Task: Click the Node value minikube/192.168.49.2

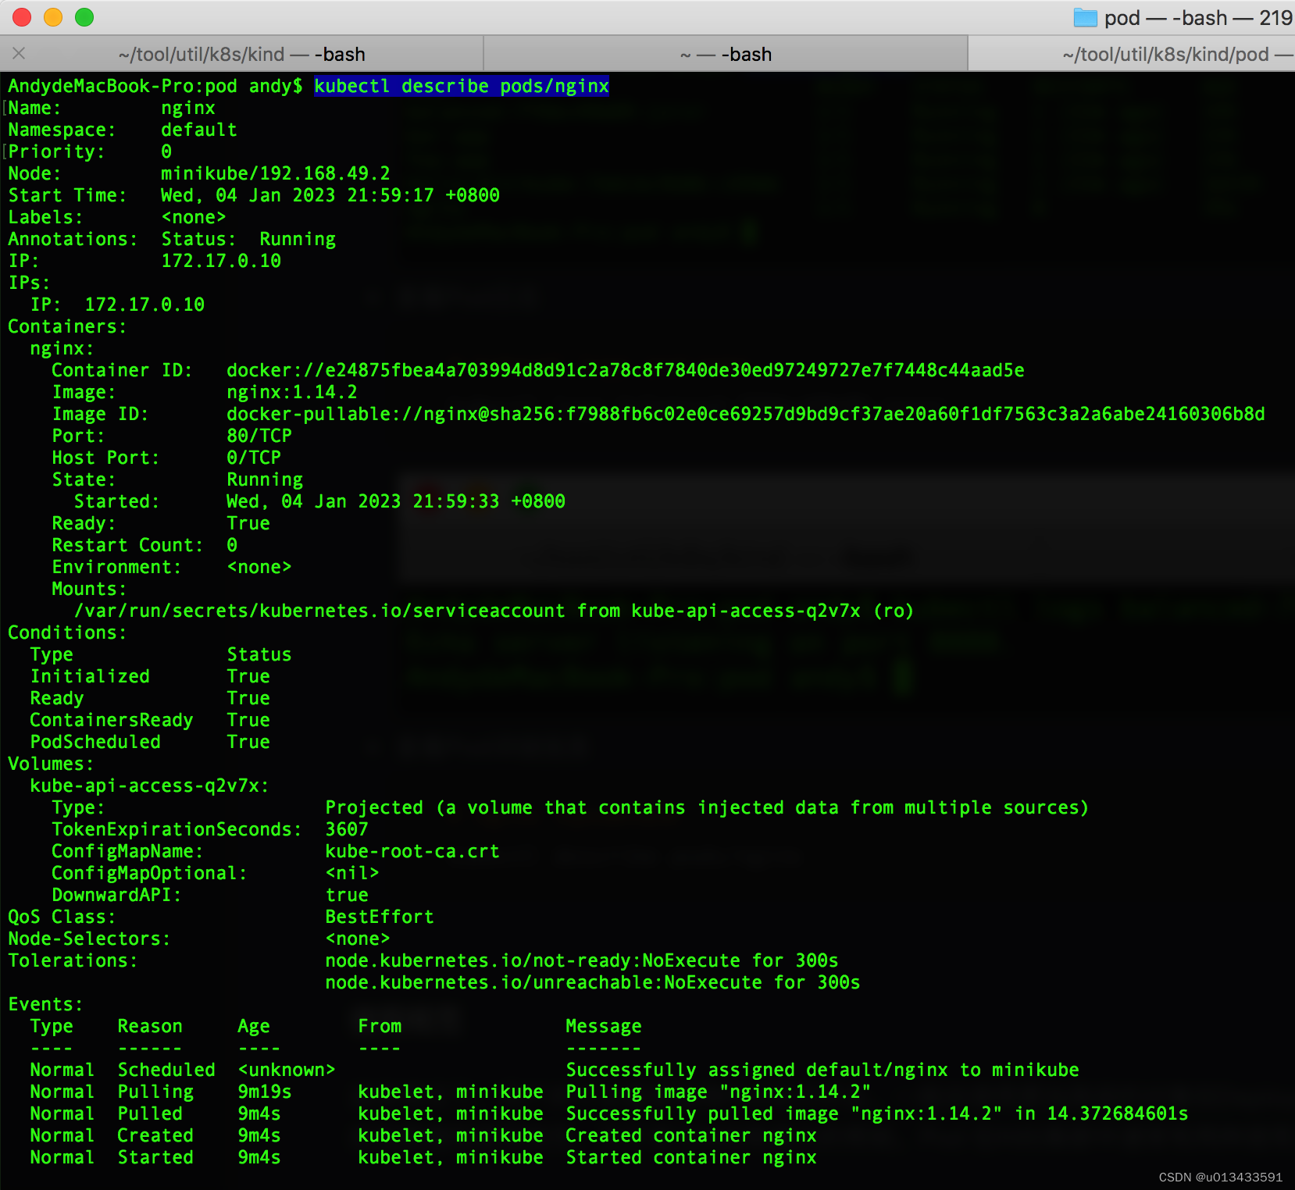Action: (276, 173)
